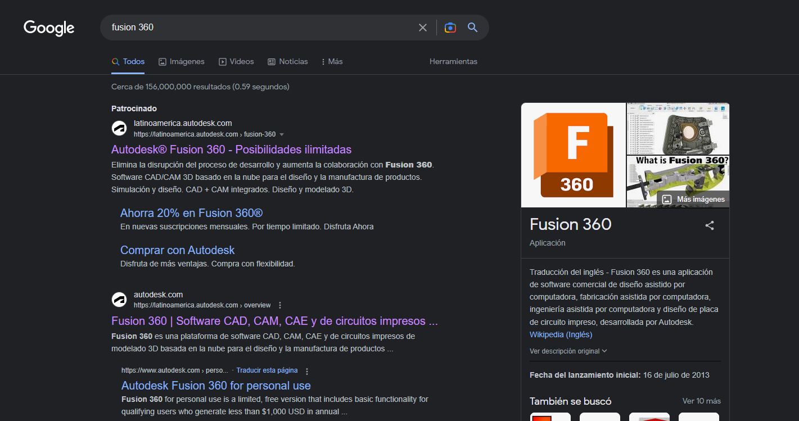Open Más imágenes button
This screenshot has height=421, width=799.
click(x=693, y=199)
